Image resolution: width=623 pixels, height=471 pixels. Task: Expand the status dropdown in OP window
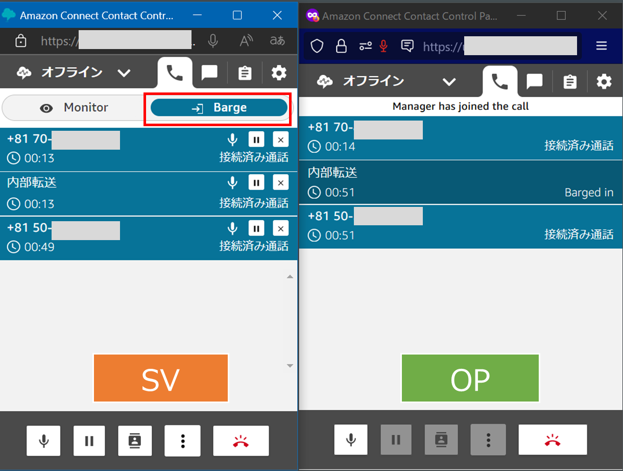click(449, 82)
